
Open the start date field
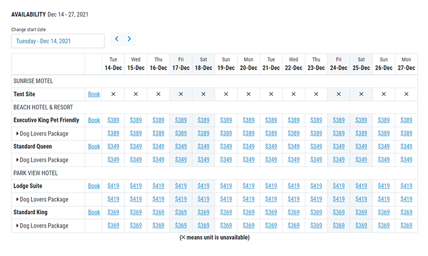[58, 41]
